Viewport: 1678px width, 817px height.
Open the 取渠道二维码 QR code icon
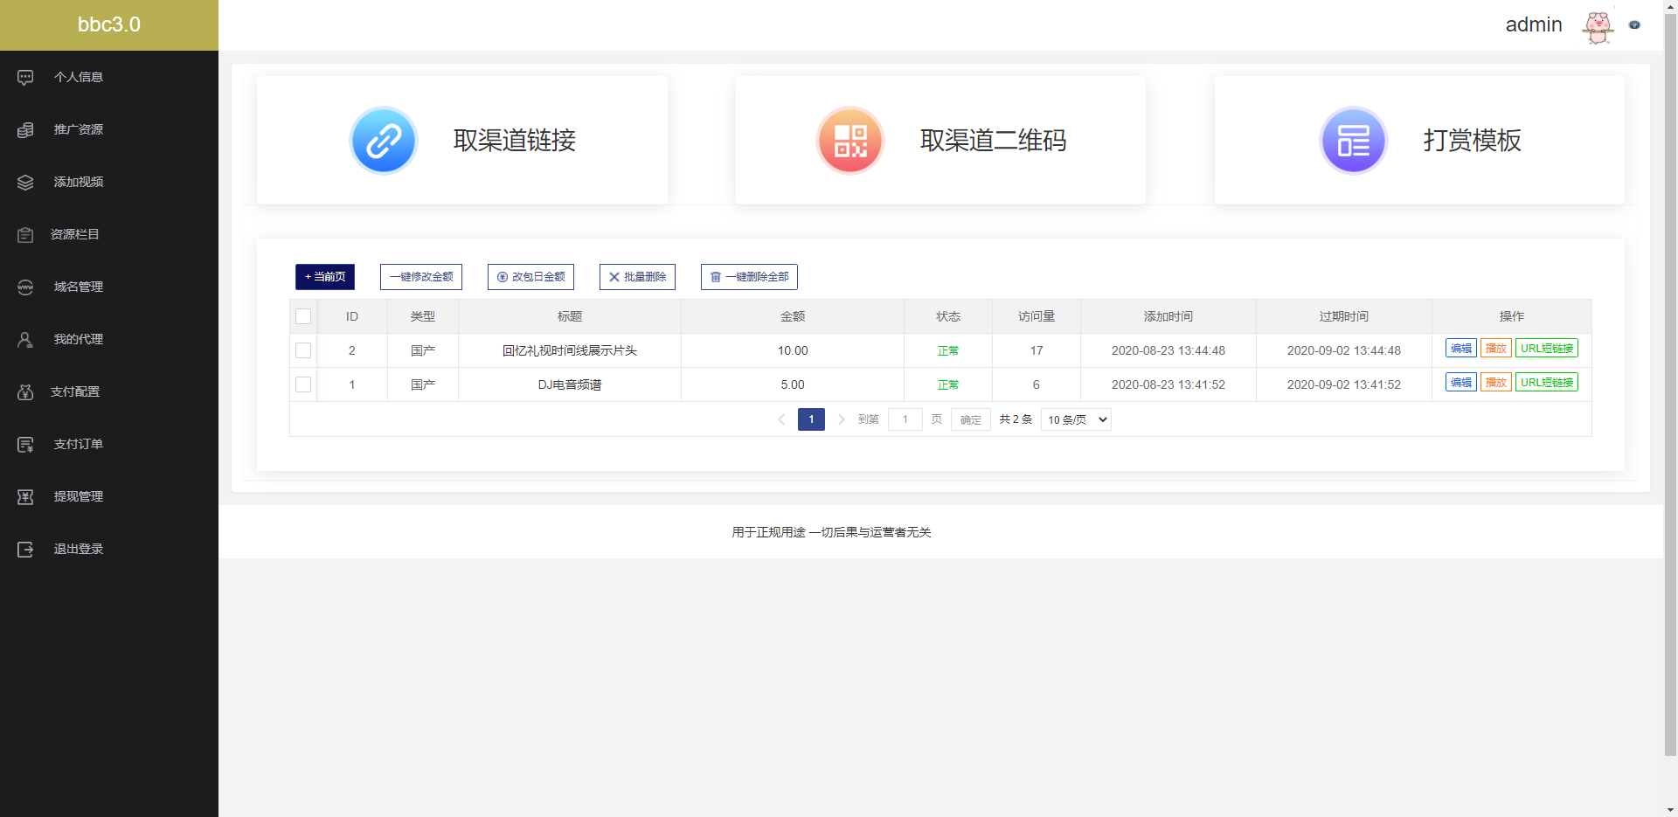tap(849, 140)
